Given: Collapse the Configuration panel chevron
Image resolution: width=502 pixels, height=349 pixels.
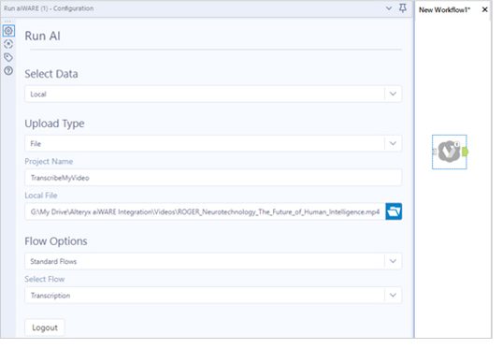Looking at the screenshot, I should pos(389,8).
